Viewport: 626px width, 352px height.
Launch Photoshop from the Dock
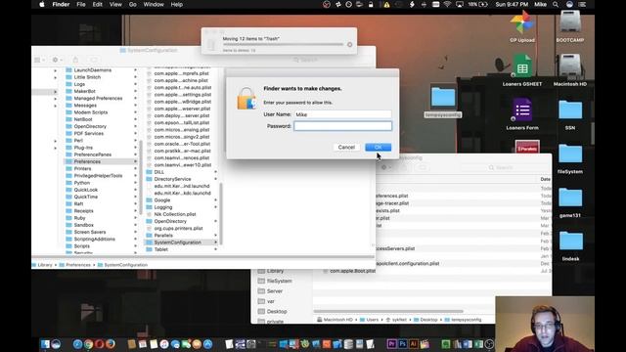point(402,344)
